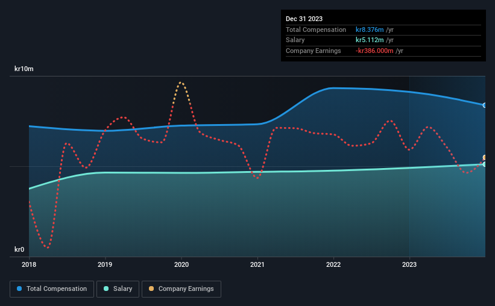Toggle the Salary legend button
Image resolution: width=495 pixels, height=306 pixels.
coord(118,289)
